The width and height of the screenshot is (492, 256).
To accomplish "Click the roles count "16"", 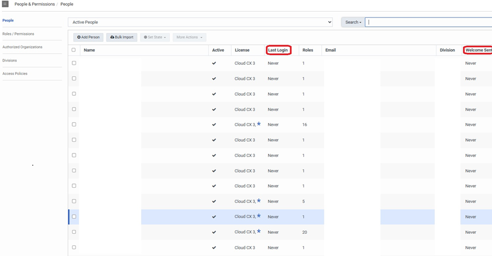I will click(x=305, y=125).
